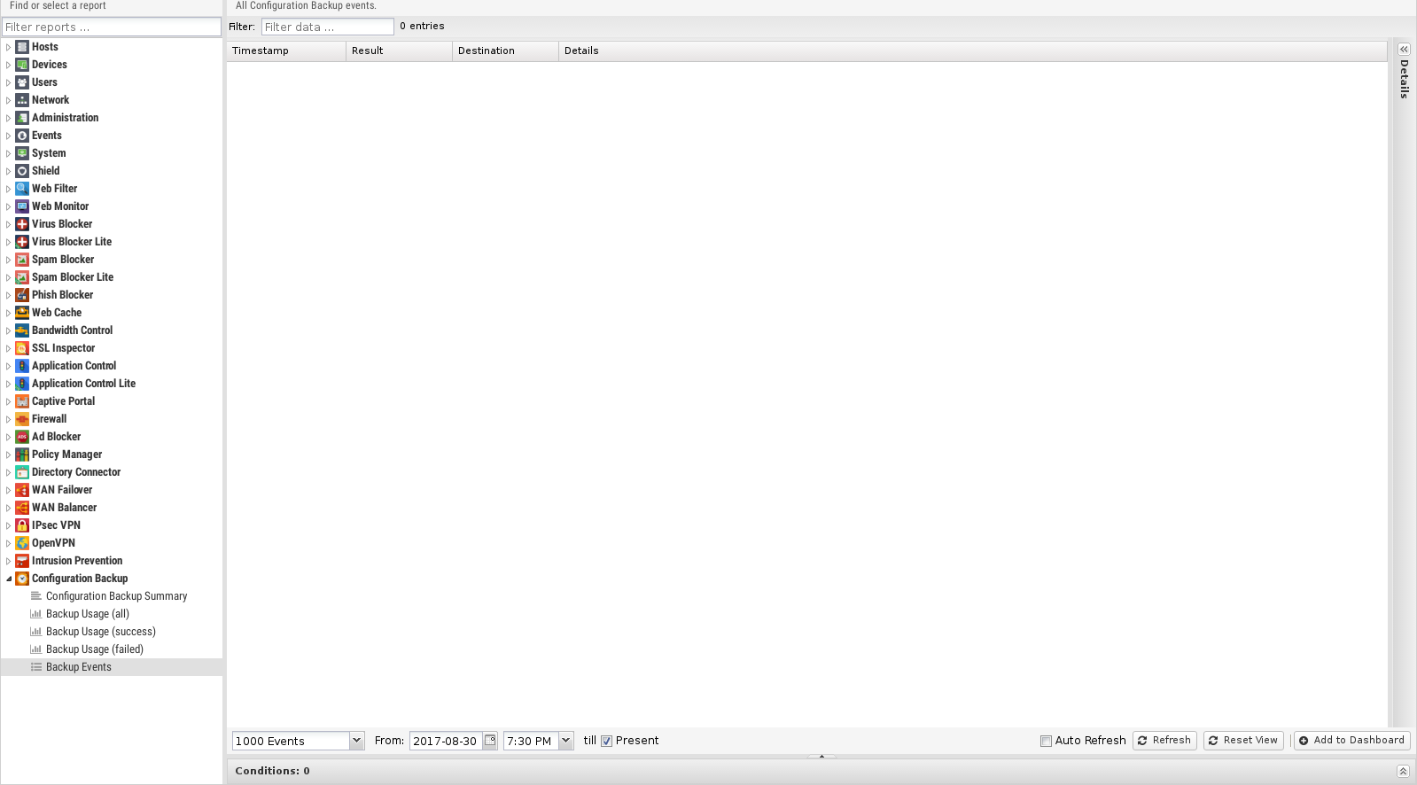Click the Filter reports input field
Image resolution: width=1417 pixels, height=785 pixels.
112,27
